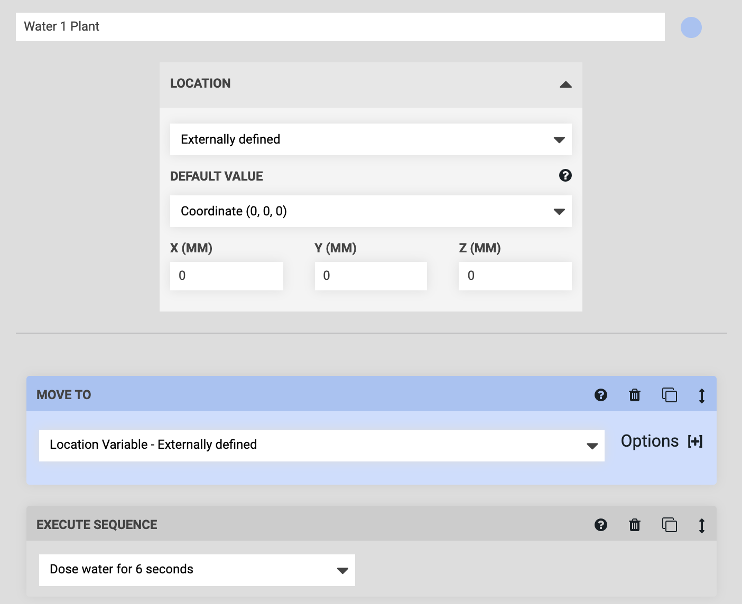
Task: Duplicate the Move To step
Action: [x=669, y=395]
